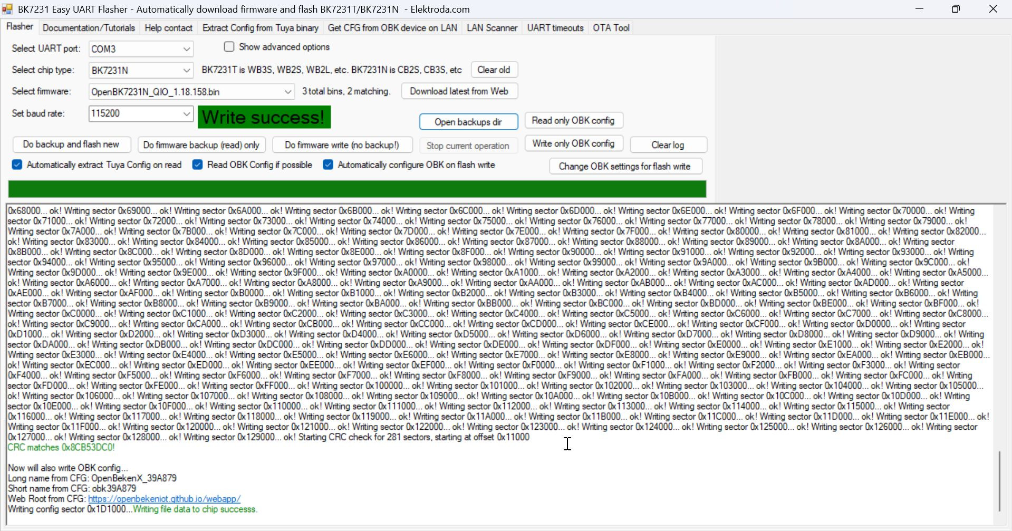Enable Show advanced options checkbox
1012x531 pixels.
click(x=229, y=47)
